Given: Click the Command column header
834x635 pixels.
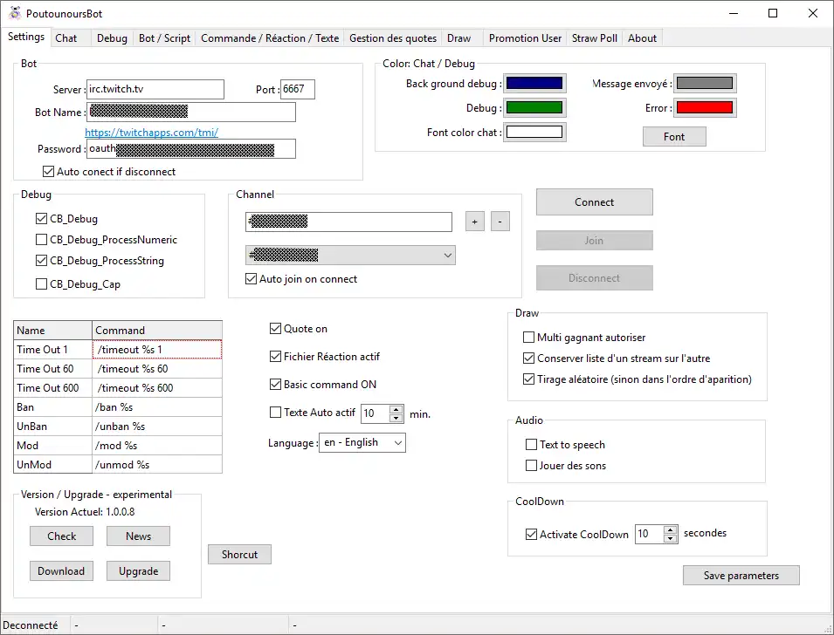Looking at the screenshot, I should (157, 330).
